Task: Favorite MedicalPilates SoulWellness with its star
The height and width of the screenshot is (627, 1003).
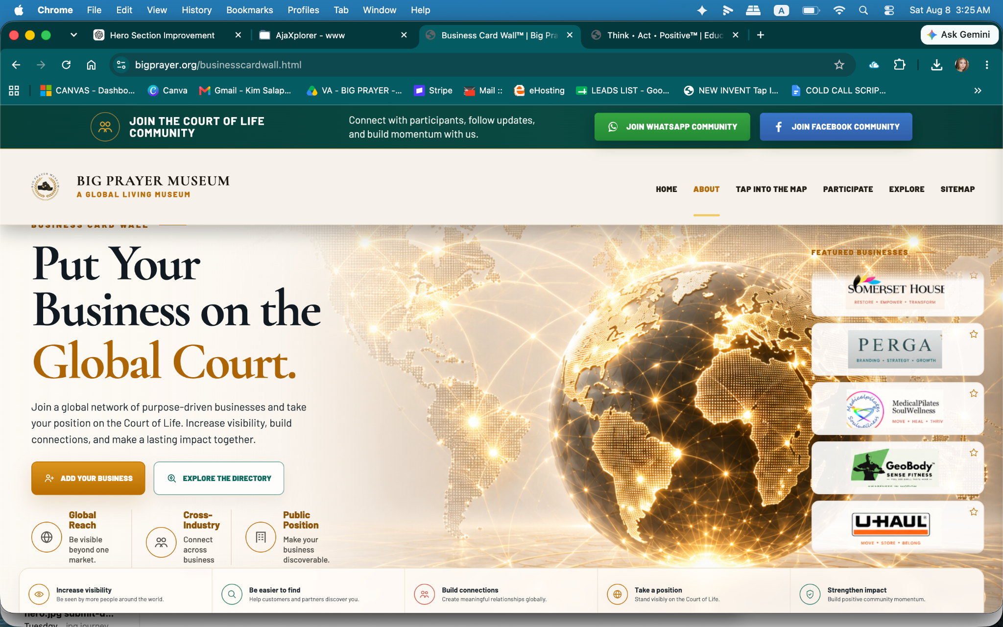Action: coord(974,393)
